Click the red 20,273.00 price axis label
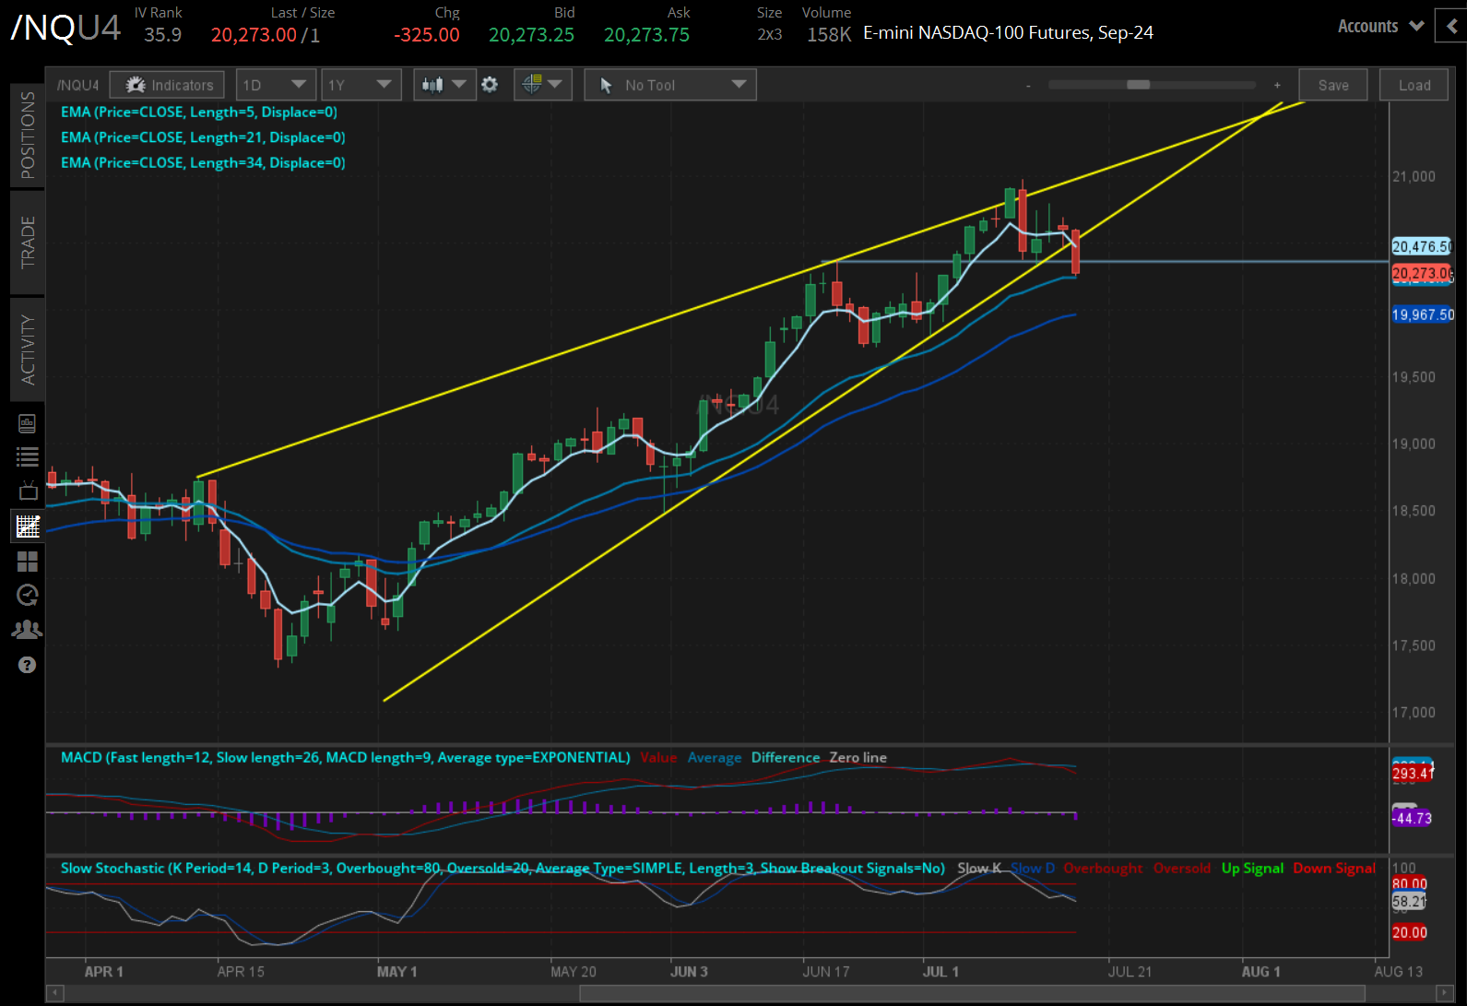 point(1422,273)
